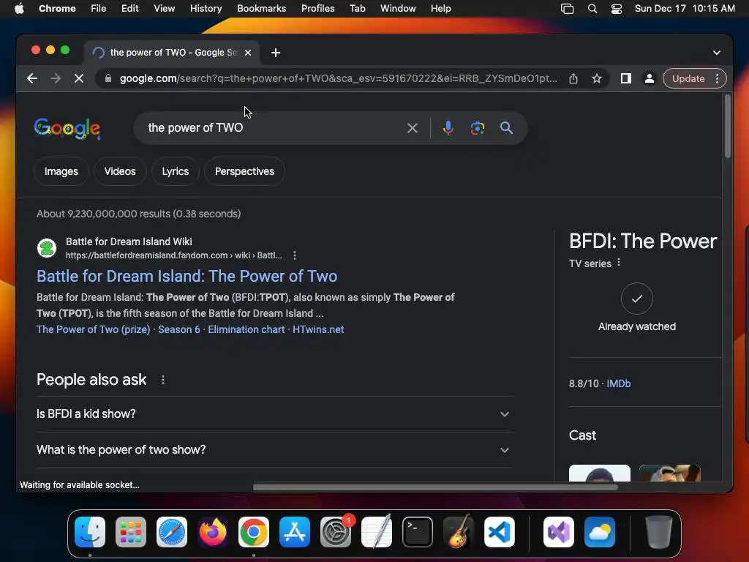749x562 pixels.
Task: Toggle the Already watched checkmark
Action: [637, 299]
